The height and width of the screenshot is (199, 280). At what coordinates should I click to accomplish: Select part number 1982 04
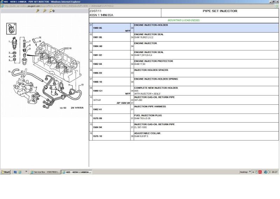pos(97,64)
